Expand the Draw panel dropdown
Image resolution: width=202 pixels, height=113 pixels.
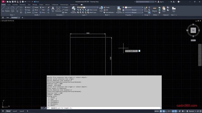coord(12,15)
